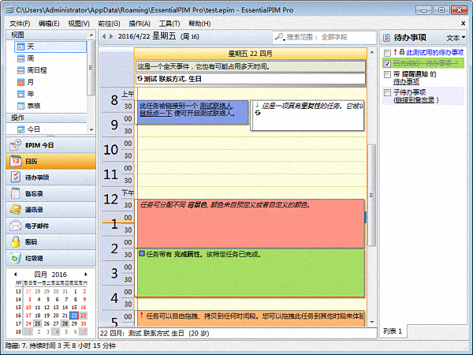This screenshot has width=473, height=355.
Task: Select the 周 week view icon
Action: coord(20,58)
